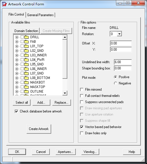The height and width of the screenshot is (164, 147).
Task: Click the DRILL film folder icon
Action: [26, 37]
